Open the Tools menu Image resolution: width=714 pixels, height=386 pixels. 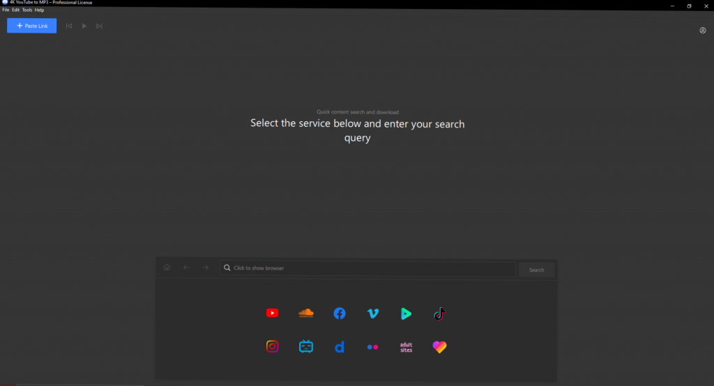27,10
